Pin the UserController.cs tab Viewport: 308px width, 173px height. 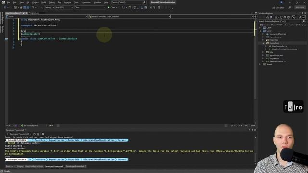point(23,13)
